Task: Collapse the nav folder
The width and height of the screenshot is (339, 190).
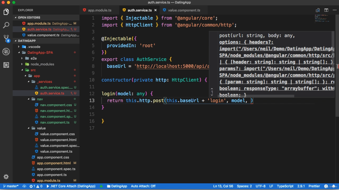Action: point(28,99)
